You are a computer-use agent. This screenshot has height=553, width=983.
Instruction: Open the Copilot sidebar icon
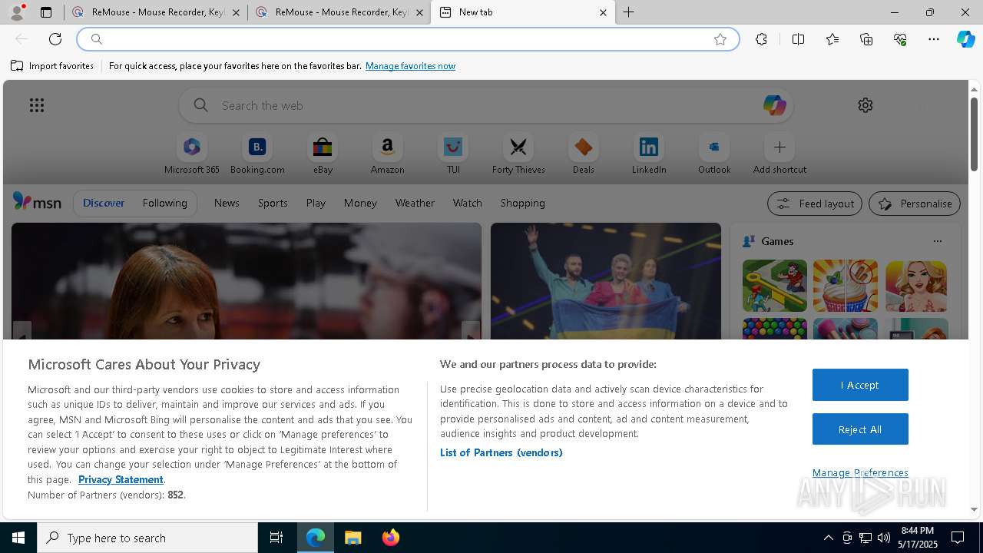966,39
